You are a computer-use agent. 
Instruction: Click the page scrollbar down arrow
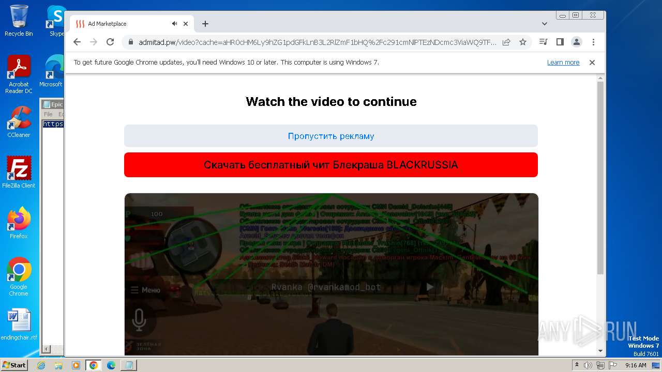click(x=600, y=351)
